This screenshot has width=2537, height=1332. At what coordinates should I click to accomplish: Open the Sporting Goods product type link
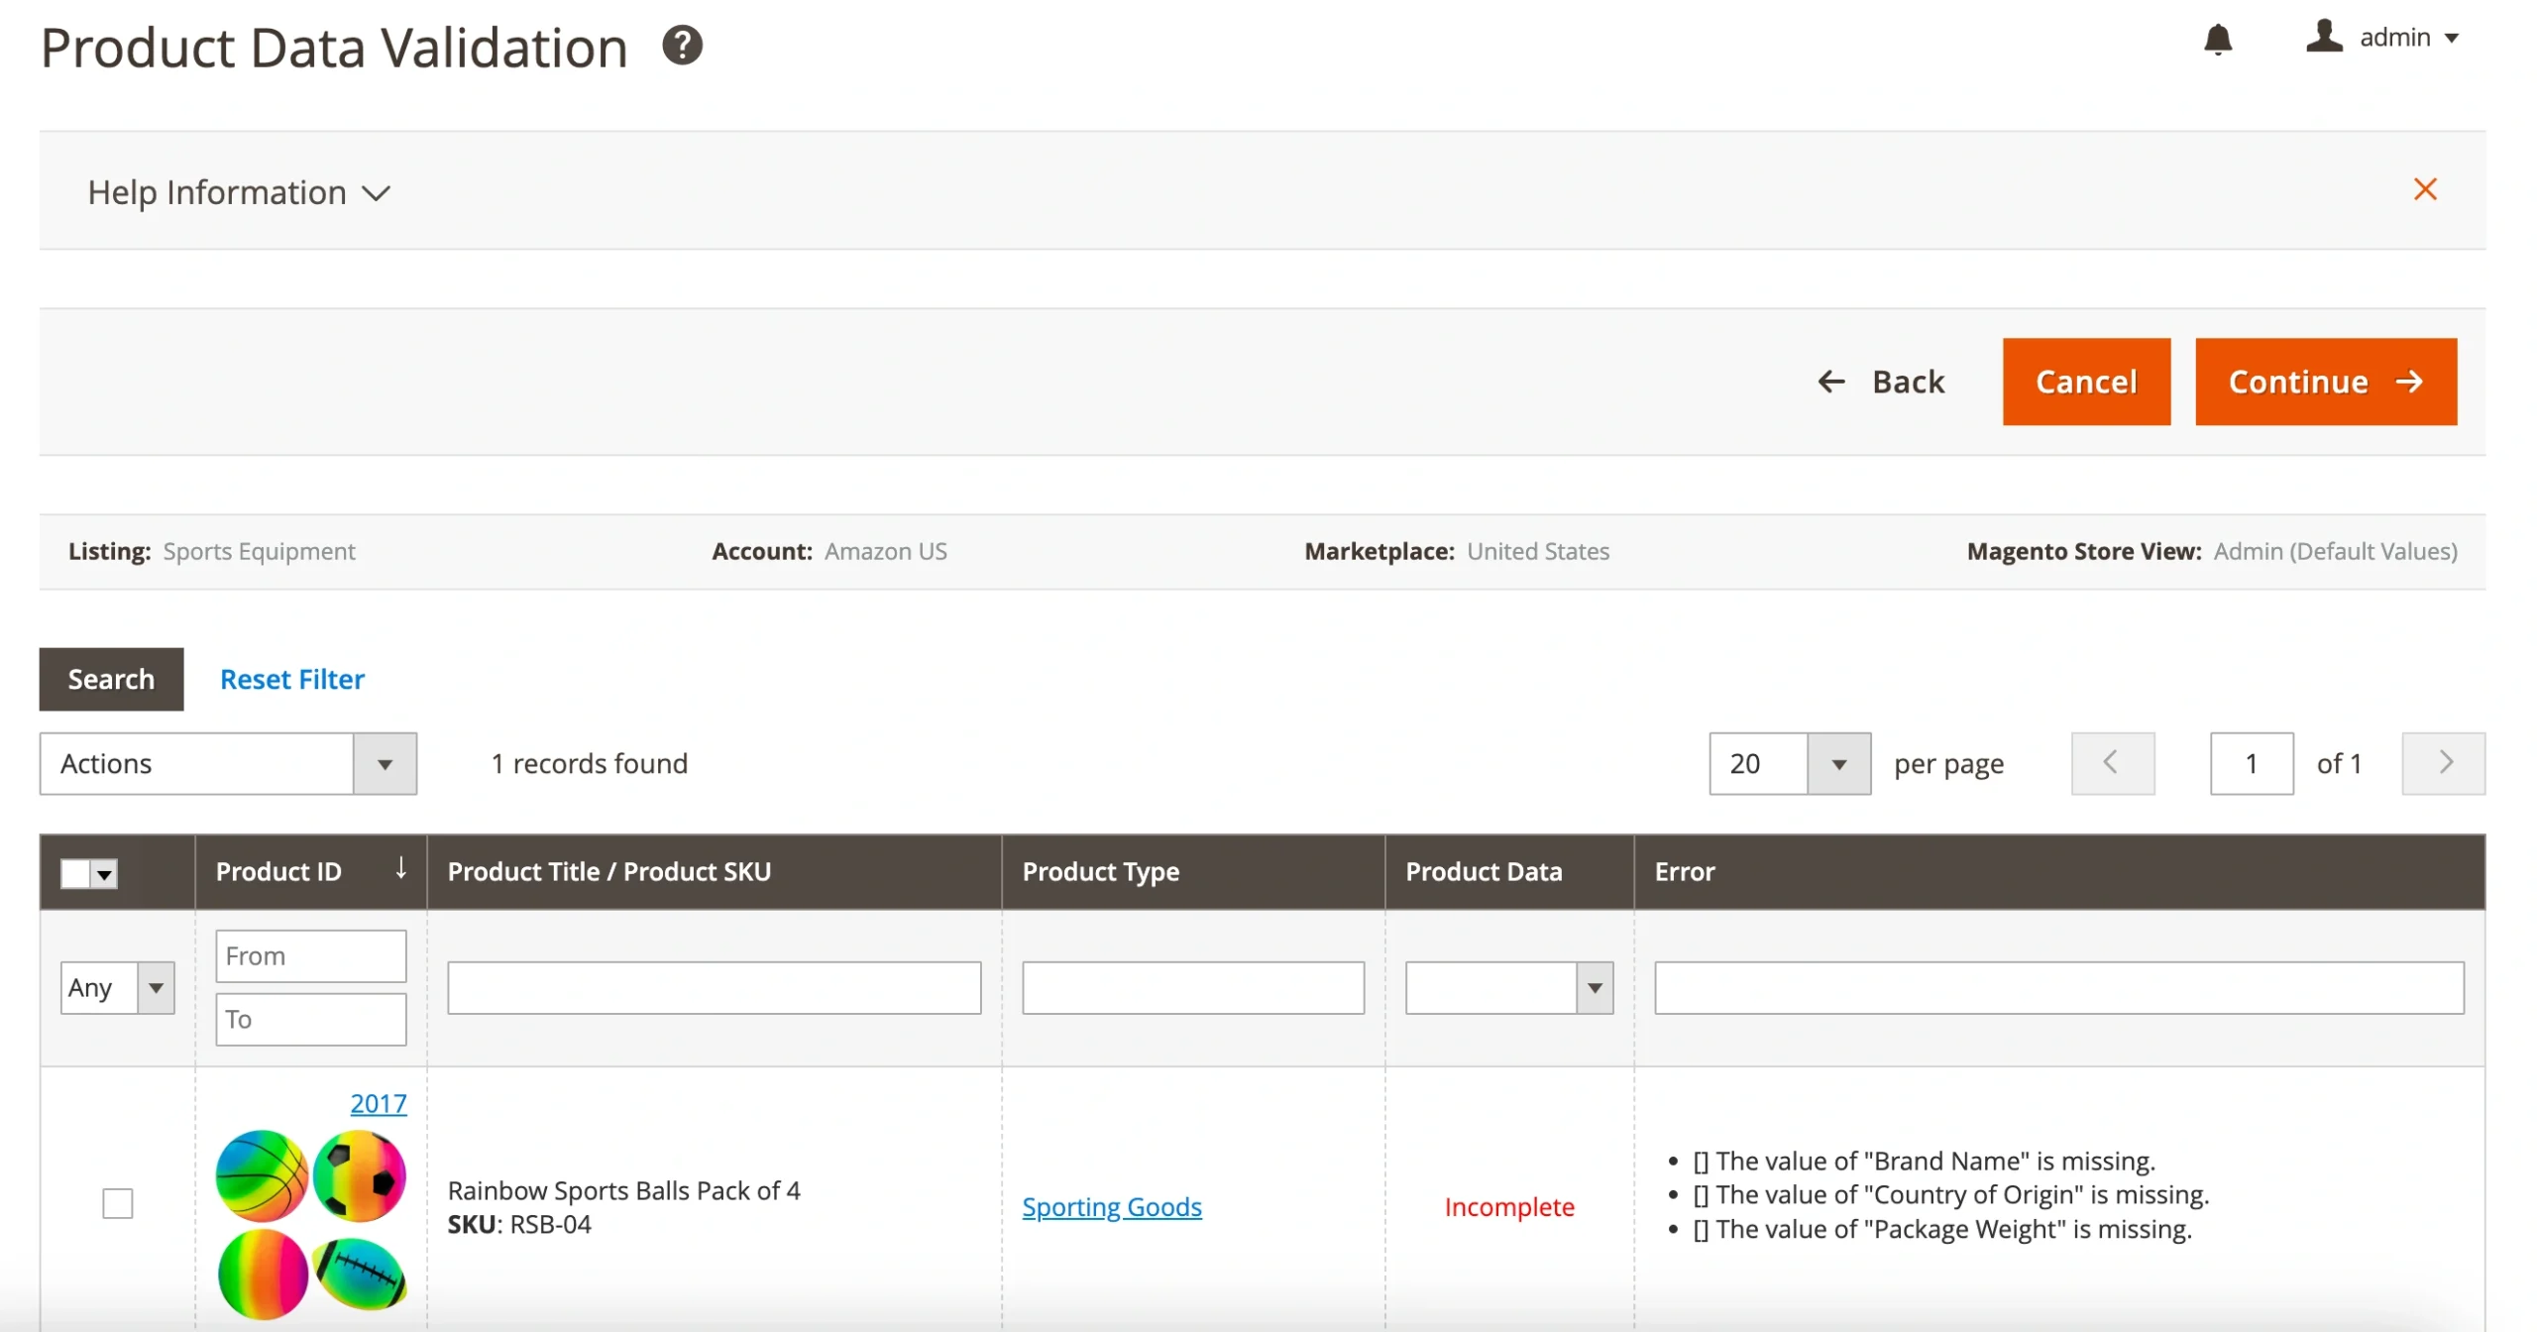click(x=1112, y=1207)
